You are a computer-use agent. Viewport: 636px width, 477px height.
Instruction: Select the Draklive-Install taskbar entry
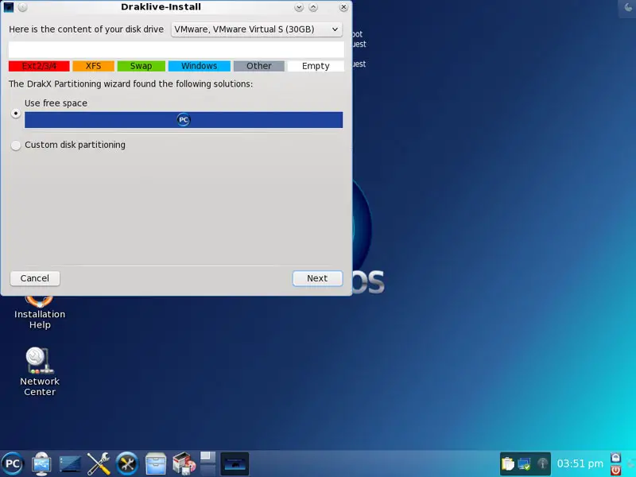pos(235,463)
